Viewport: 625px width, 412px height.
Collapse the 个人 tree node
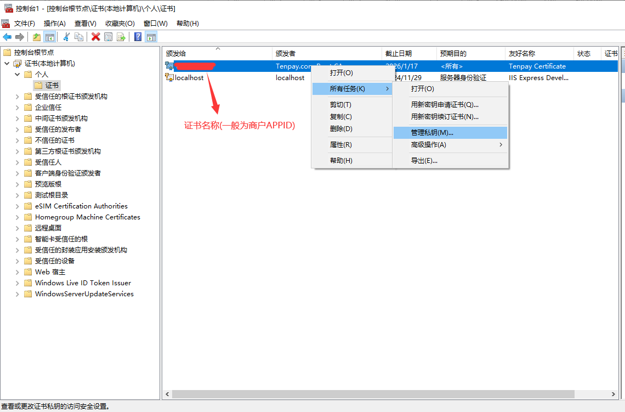[x=17, y=74]
